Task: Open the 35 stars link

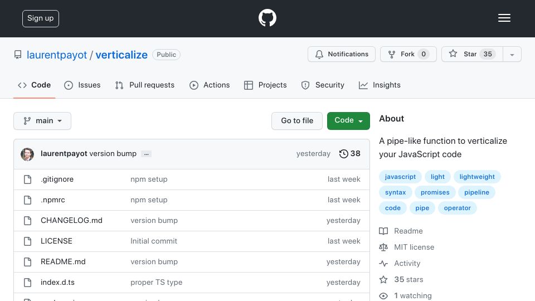Action: [401, 279]
